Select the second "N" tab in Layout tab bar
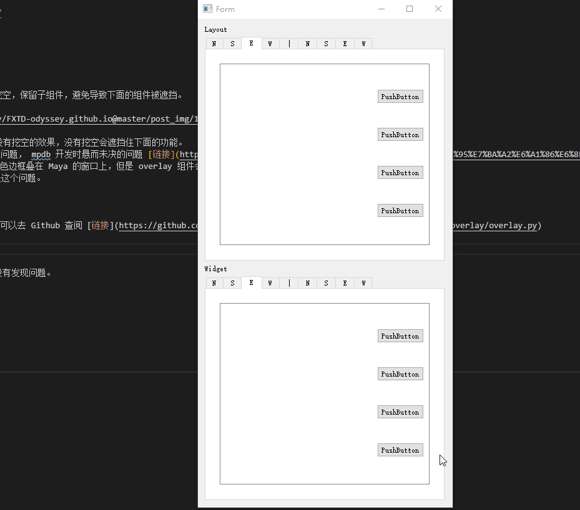Screen dimensions: 580x510 click(x=307, y=43)
